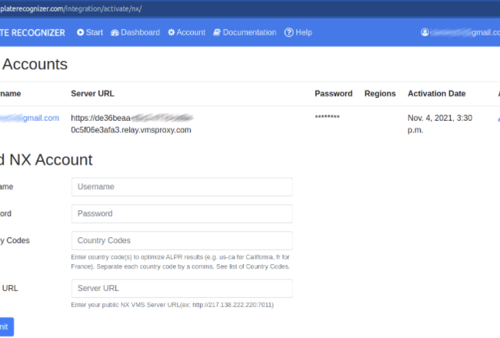Viewport: 500px width, 338px height.
Task: Click the gmail.com username link in table
Action: (29, 118)
